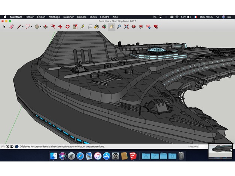Click the model credits status icon

coord(7,147)
